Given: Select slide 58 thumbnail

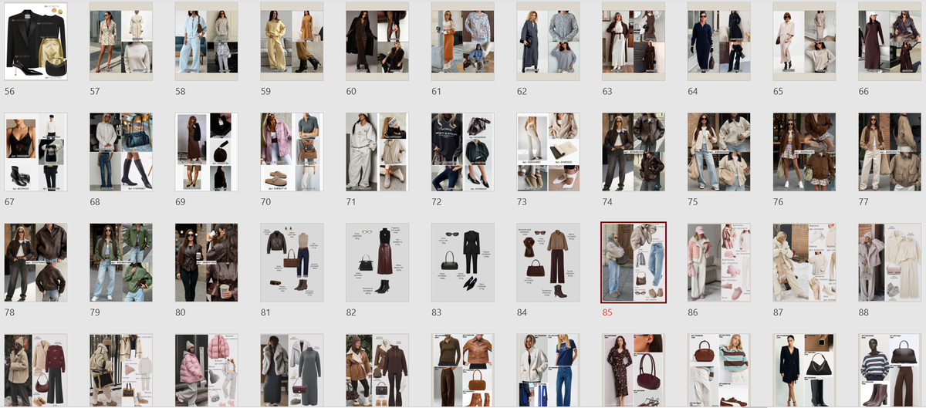Looking at the screenshot, I should [x=206, y=42].
